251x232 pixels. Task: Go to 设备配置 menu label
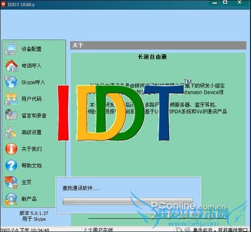[x=31, y=49]
